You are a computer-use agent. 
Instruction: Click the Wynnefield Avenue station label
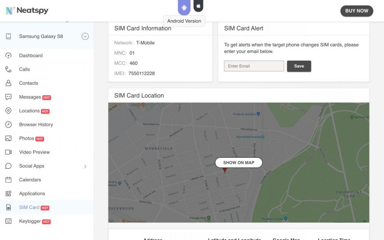pos(250,137)
